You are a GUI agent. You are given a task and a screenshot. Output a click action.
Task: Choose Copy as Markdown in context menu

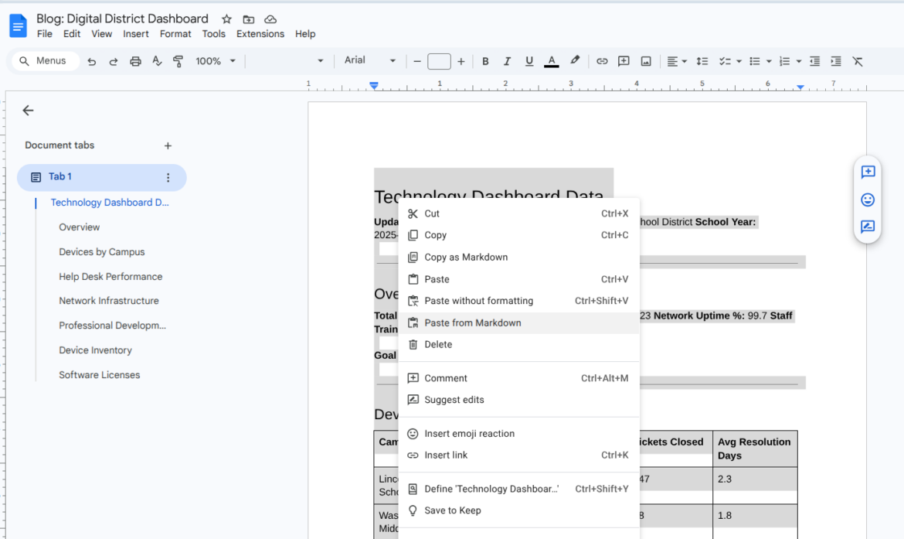pos(519,258)
